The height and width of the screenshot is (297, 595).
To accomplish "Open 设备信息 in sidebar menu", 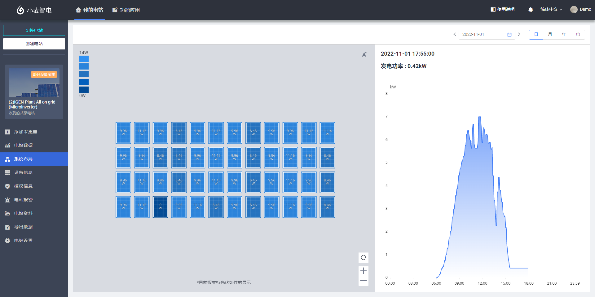I will click(23, 172).
